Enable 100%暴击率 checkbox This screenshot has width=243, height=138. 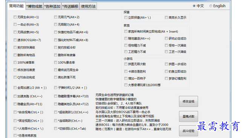click(x=55, y=62)
